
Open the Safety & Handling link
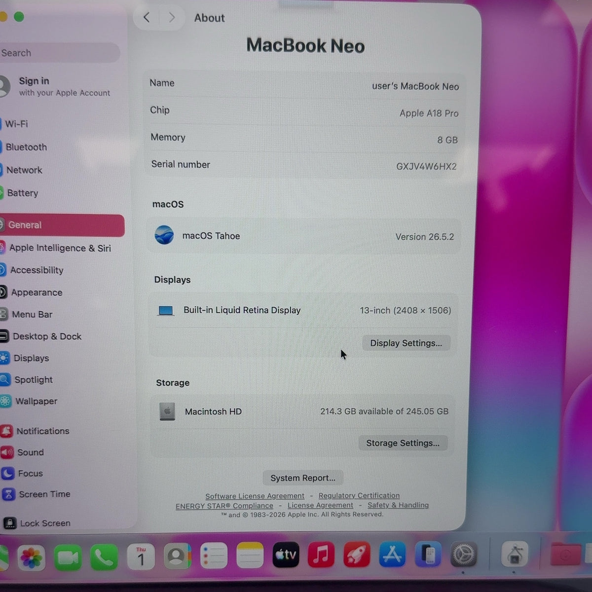coord(398,505)
